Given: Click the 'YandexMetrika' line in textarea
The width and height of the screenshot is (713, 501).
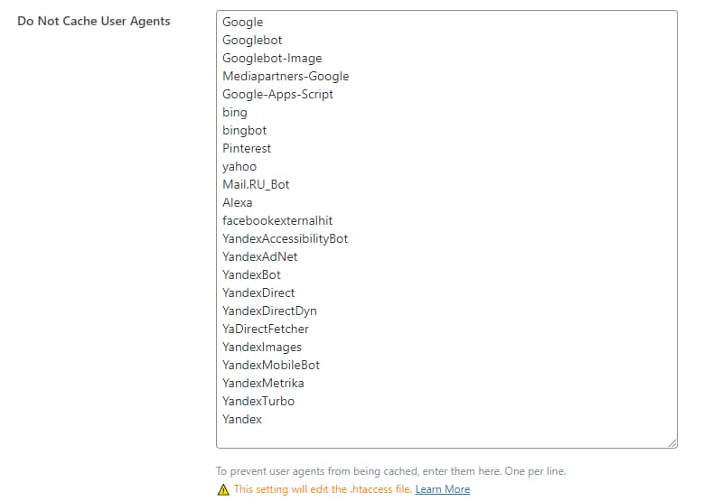Looking at the screenshot, I should point(263,383).
